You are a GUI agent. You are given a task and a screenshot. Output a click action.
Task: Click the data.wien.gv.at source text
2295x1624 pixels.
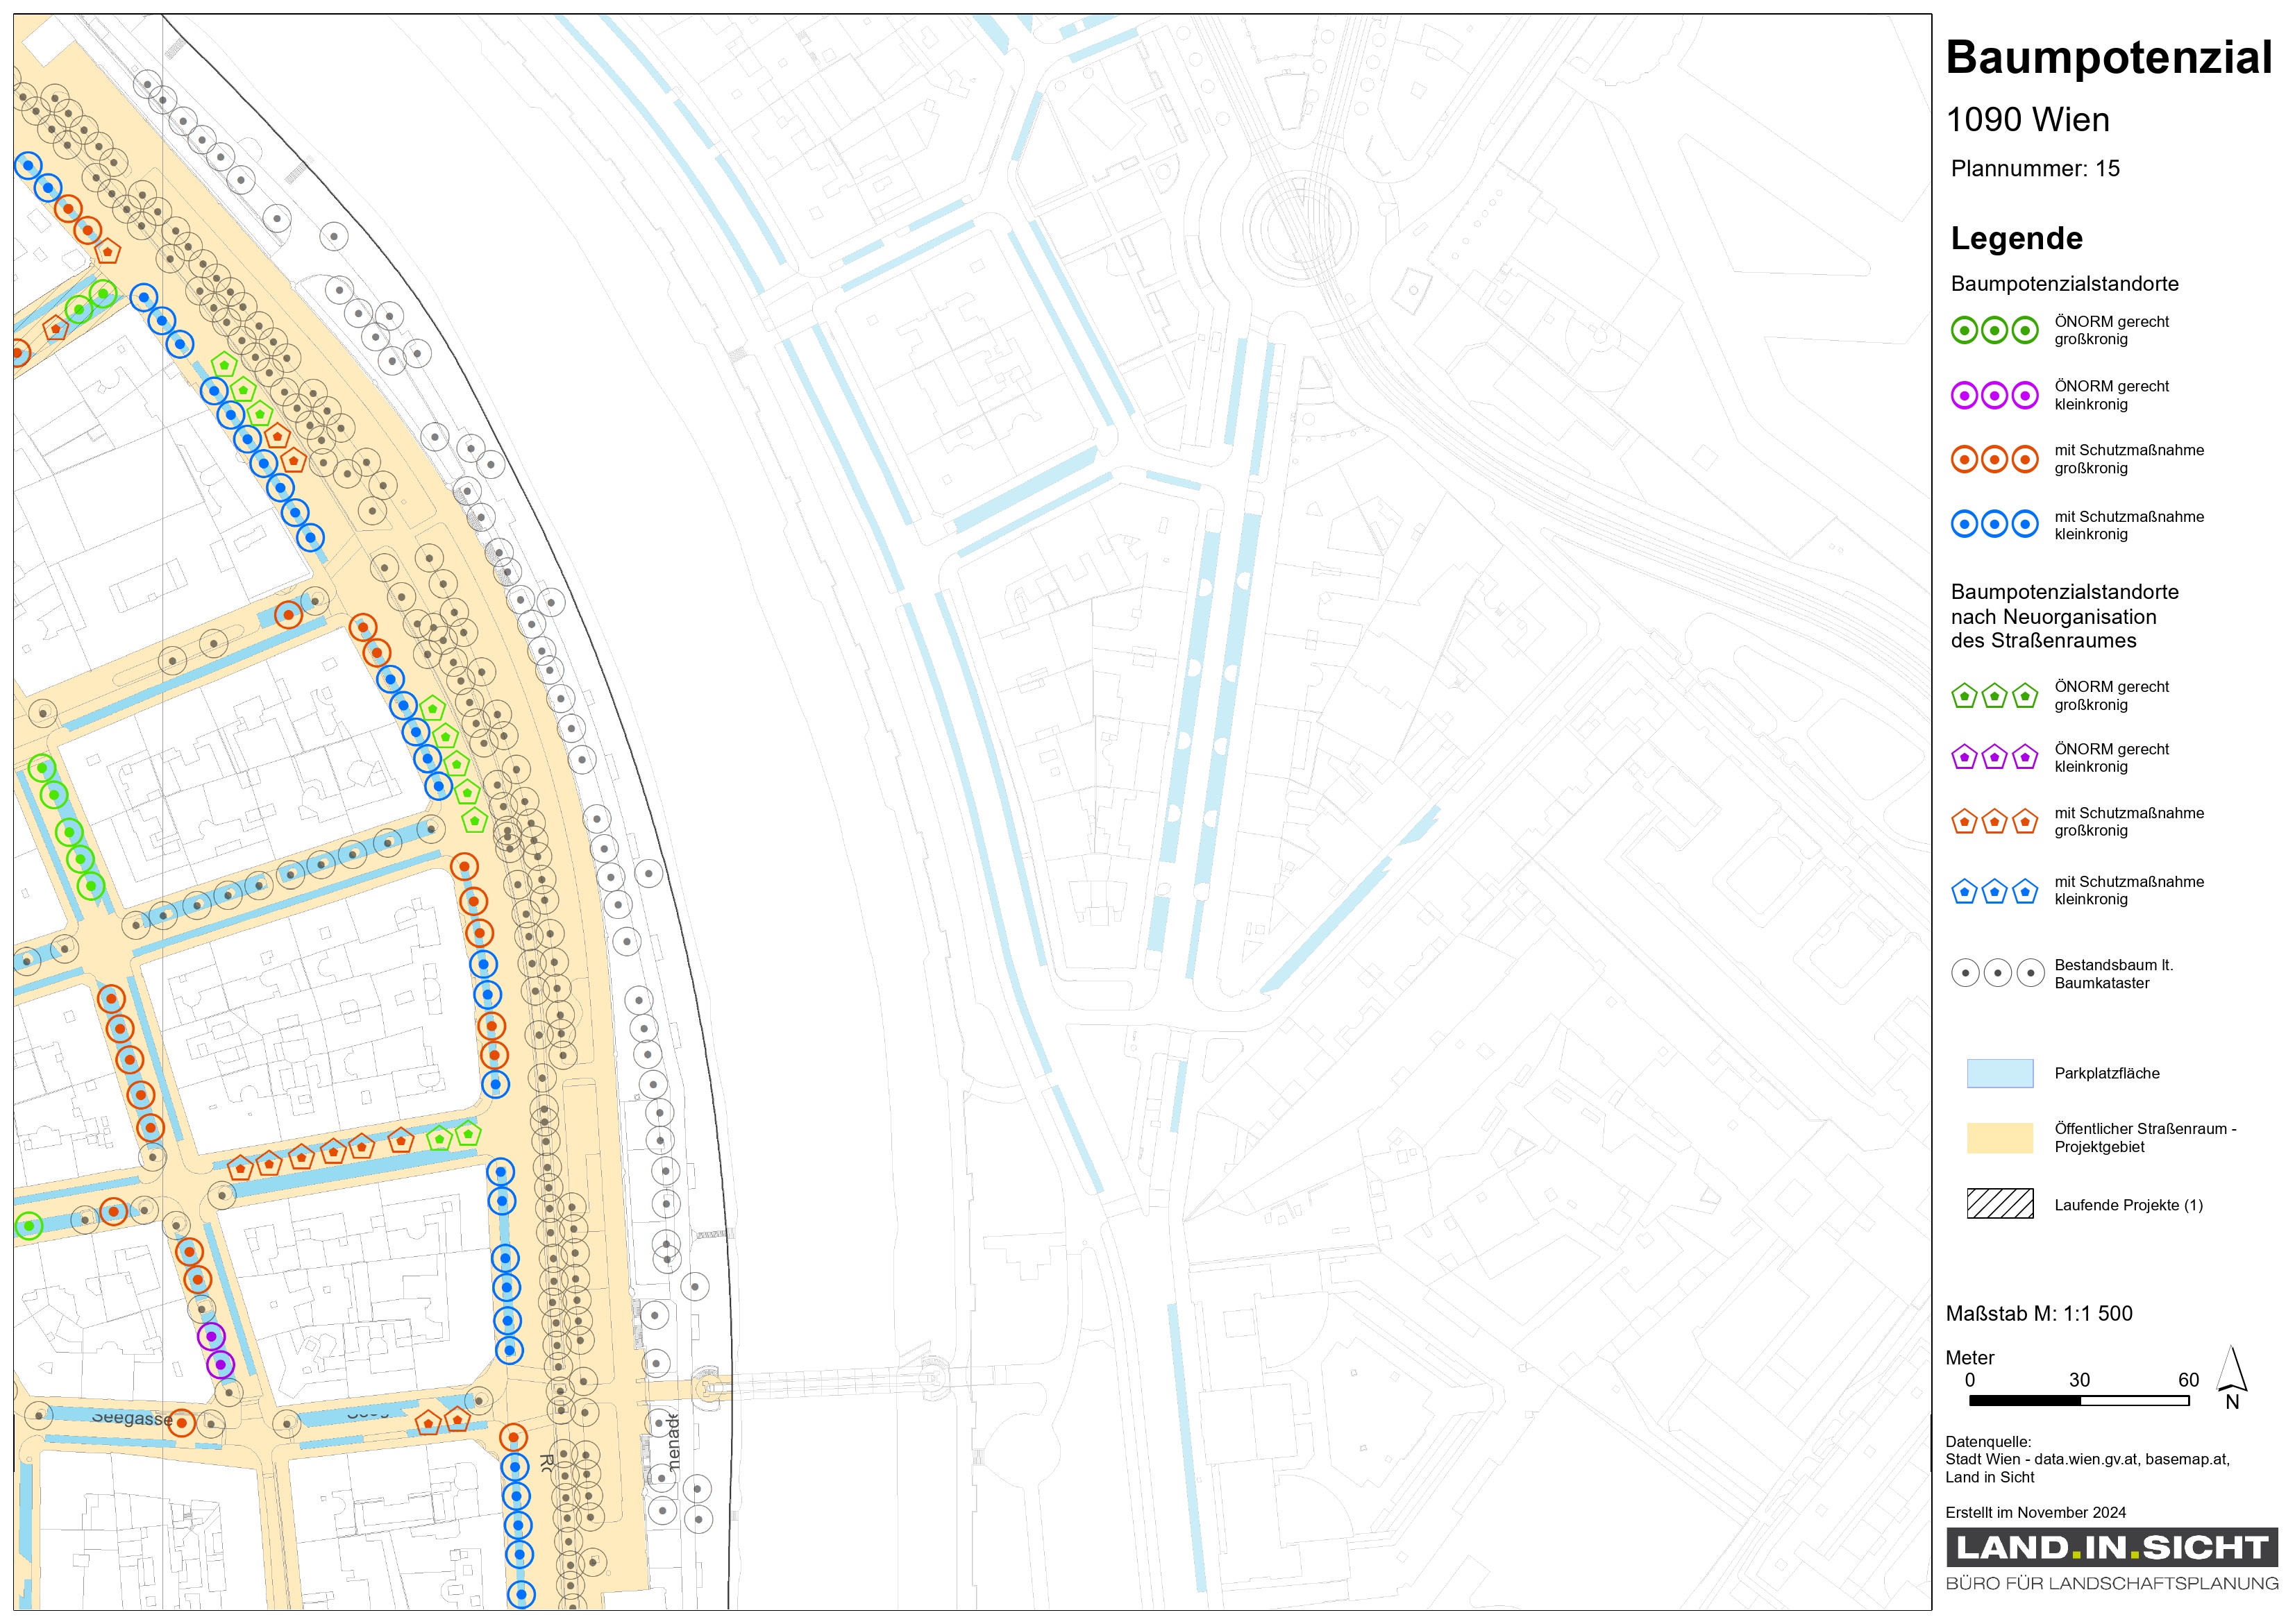coord(2085,1459)
